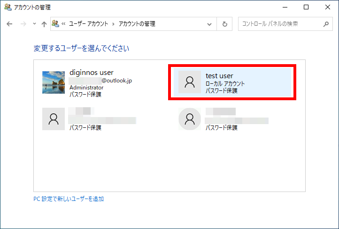Screen dimensions: 339x229
Task: Go up one level with up arrow
Action: click(x=44, y=24)
